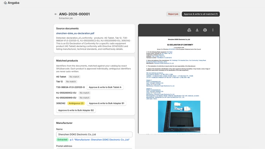Approve & write to Bulk Adapter B2
This screenshot has height=149, width=265.
tap(76, 110)
